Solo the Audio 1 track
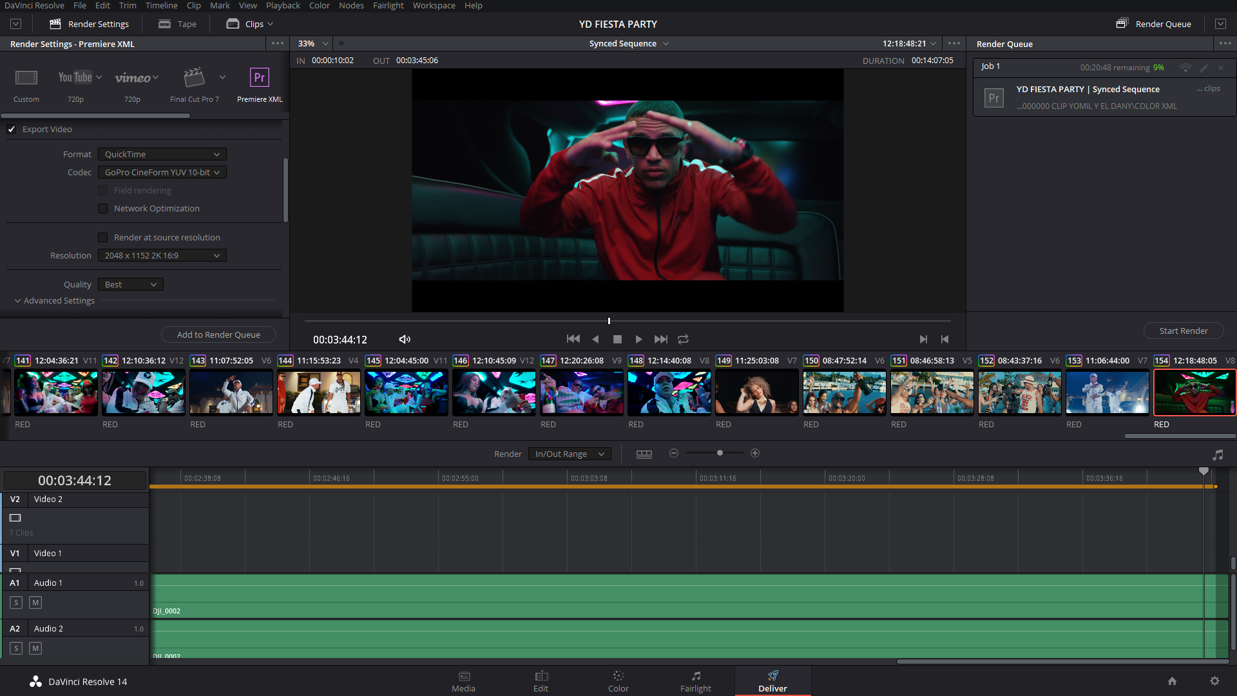 (x=16, y=603)
